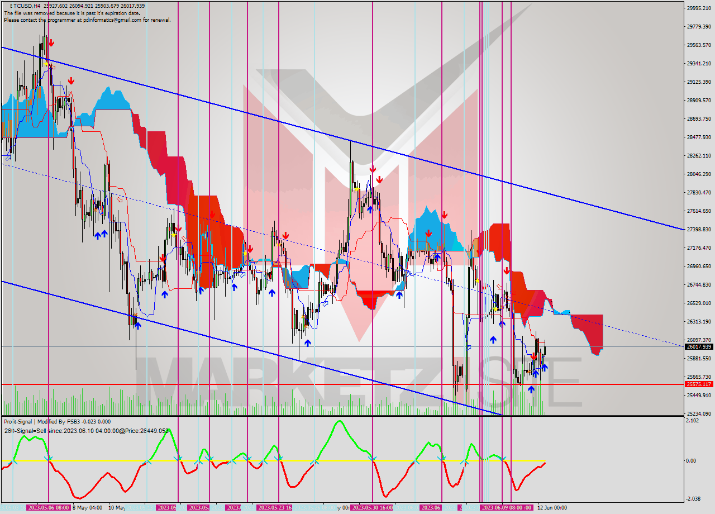Viewport: 715px width, 514px height.
Task: Select the 2023.05.30 16:00 date marker
Action: [373, 507]
